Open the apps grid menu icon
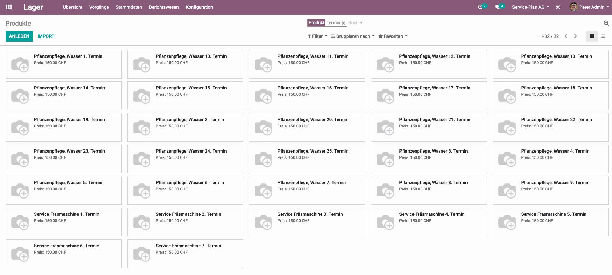This screenshot has height=275, width=612. (9, 7)
